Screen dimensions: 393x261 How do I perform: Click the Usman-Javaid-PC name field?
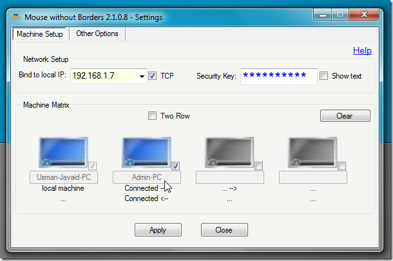pyautogui.click(x=64, y=177)
